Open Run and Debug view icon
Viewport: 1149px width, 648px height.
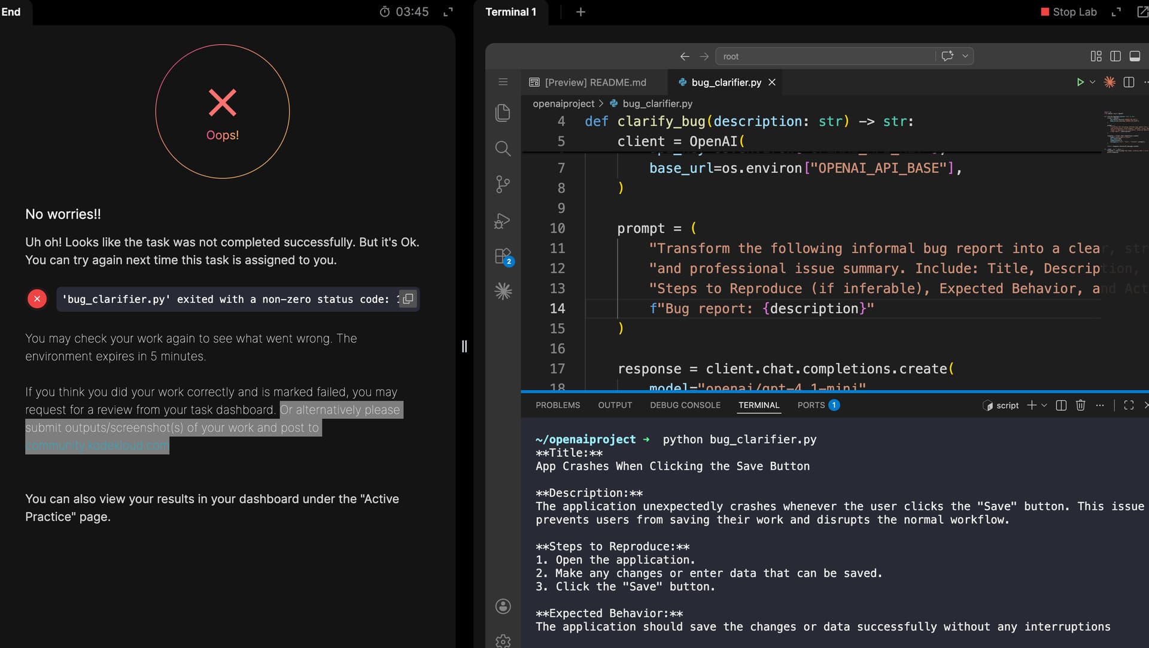click(x=503, y=221)
